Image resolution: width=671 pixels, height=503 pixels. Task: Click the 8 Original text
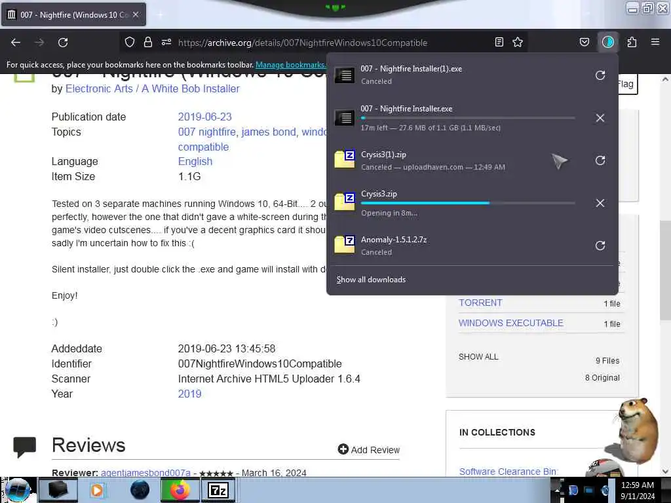(x=602, y=378)
